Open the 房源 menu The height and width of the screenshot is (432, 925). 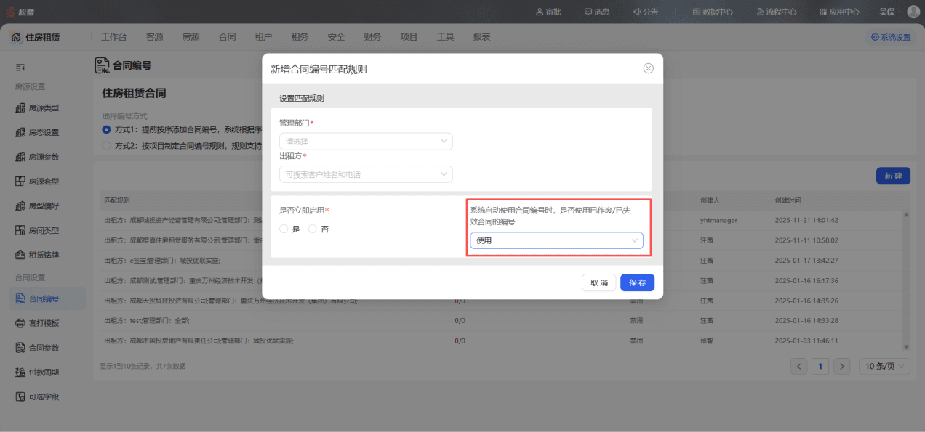point(191,37)
